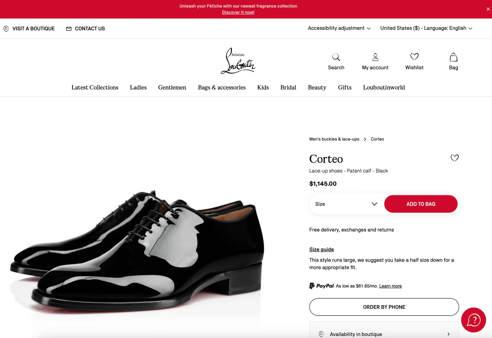Click the ADD TO BAG button
The image size is (492, 338).
pyautogui.click(x=421, y=204)
